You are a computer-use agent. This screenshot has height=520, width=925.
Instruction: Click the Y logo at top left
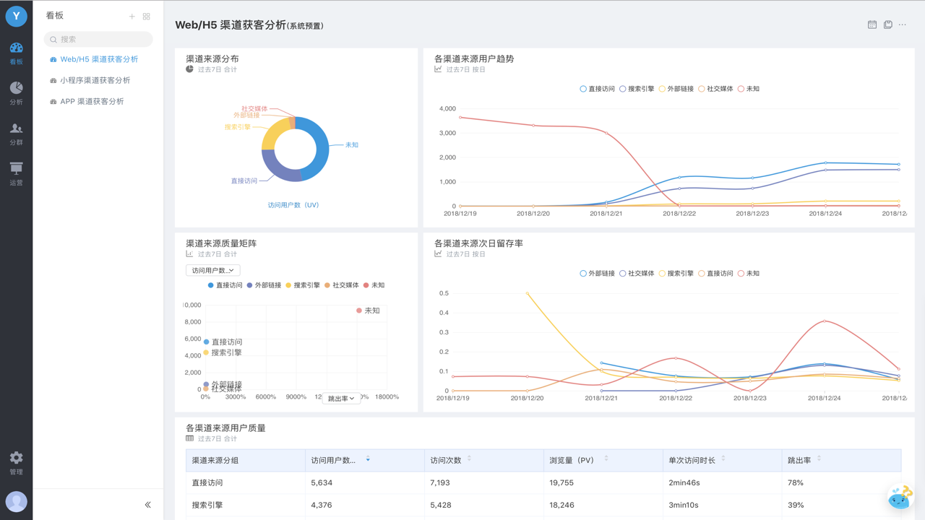(x=16, y=16)
